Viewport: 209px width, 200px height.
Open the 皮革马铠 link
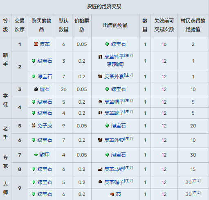[114, 169]
